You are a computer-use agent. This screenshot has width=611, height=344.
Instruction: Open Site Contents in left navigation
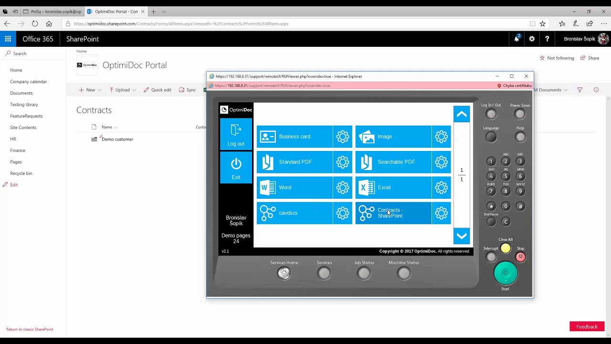point(23,128)
